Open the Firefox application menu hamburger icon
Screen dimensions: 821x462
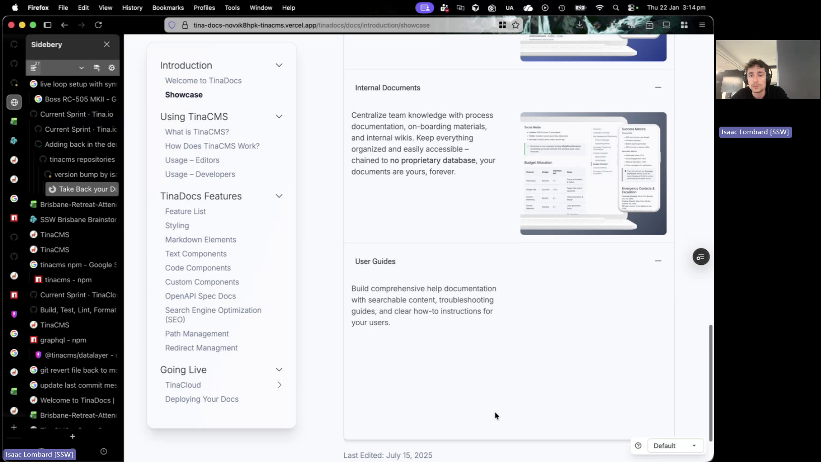point(703,25)
